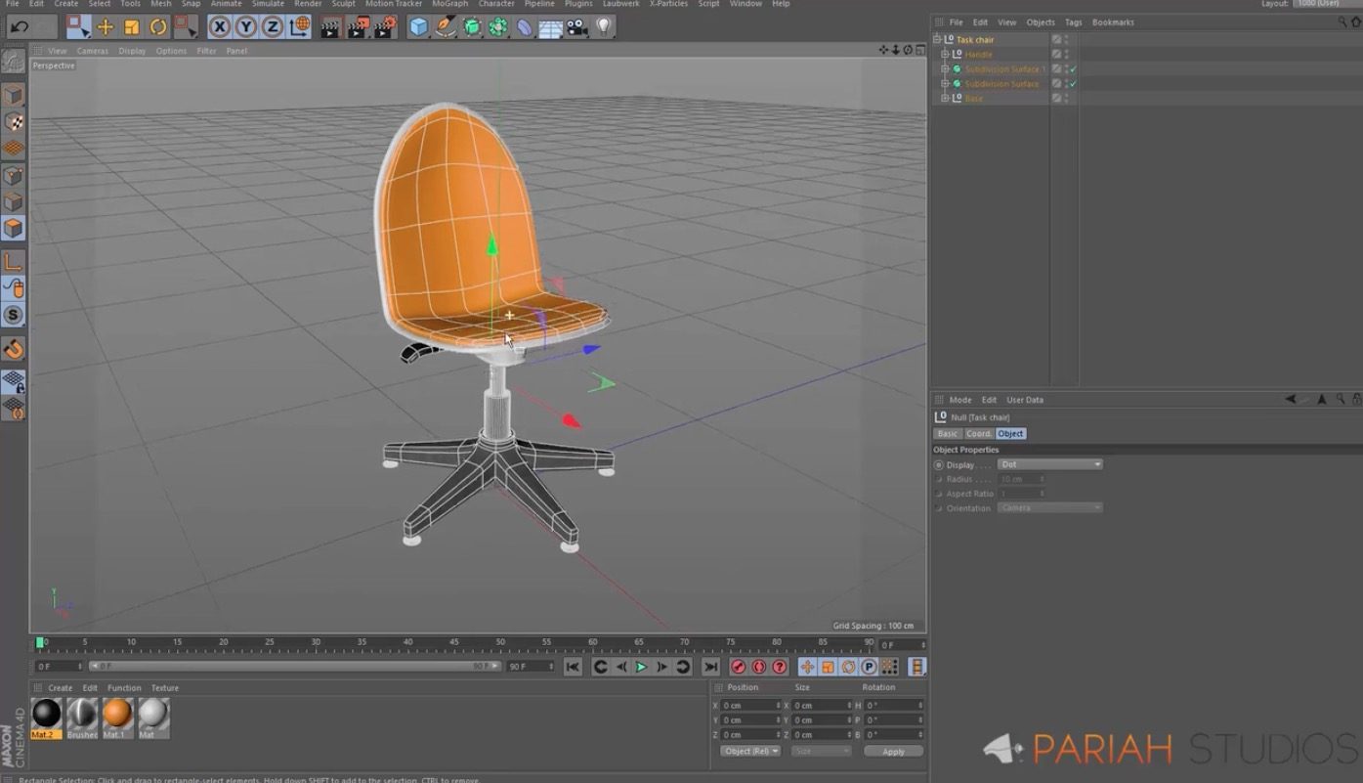Viewport: 1363px width, 783px height.
Task: Open the Bend deformer icon
Action: pyautogui.click(x=525, y=27)
